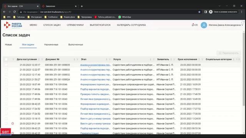This screenshot has width=246, height=138.
Task: Open filter for Заявитель column
Action: tap(174, 59)
